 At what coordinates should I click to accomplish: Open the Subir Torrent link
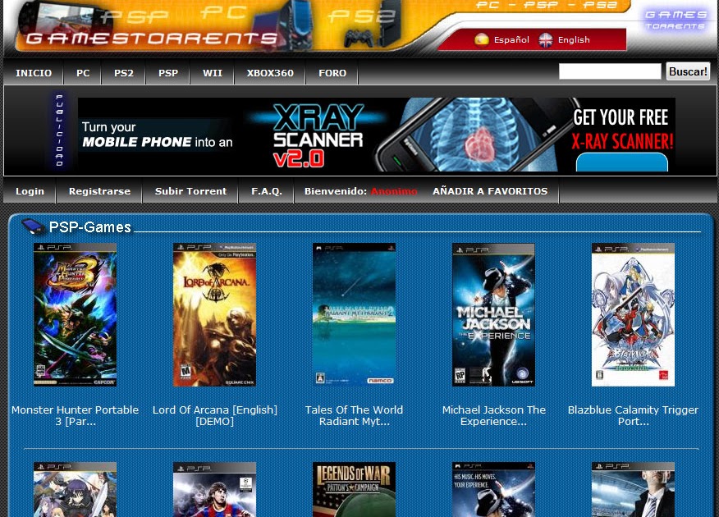click(190, 191)
